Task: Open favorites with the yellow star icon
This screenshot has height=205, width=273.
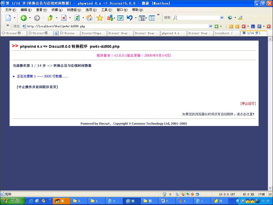Action: pyautogui.click(x=100, y=18)
